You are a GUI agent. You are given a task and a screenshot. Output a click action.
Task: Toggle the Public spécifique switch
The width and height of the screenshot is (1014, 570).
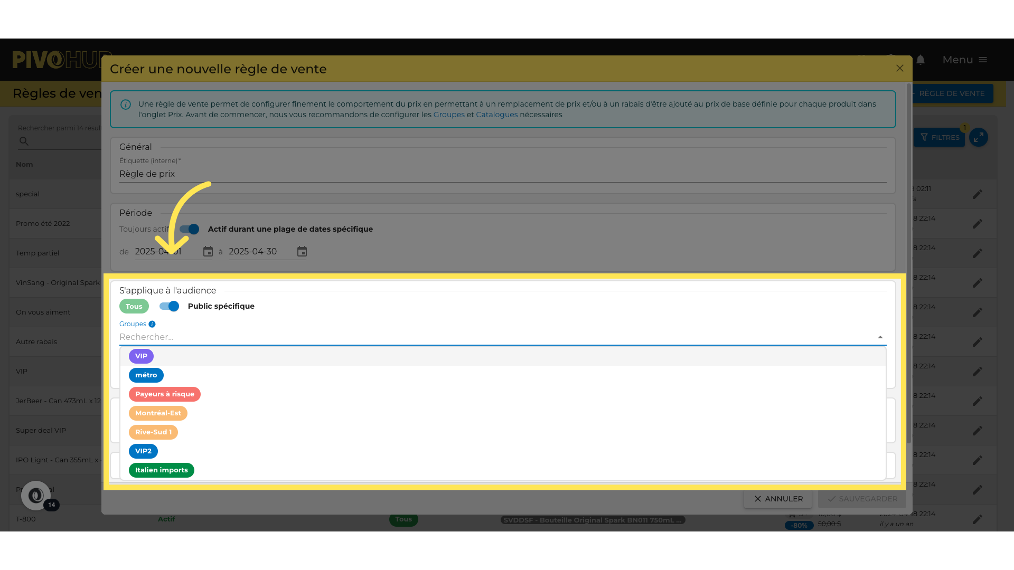[x=169, y=306]
